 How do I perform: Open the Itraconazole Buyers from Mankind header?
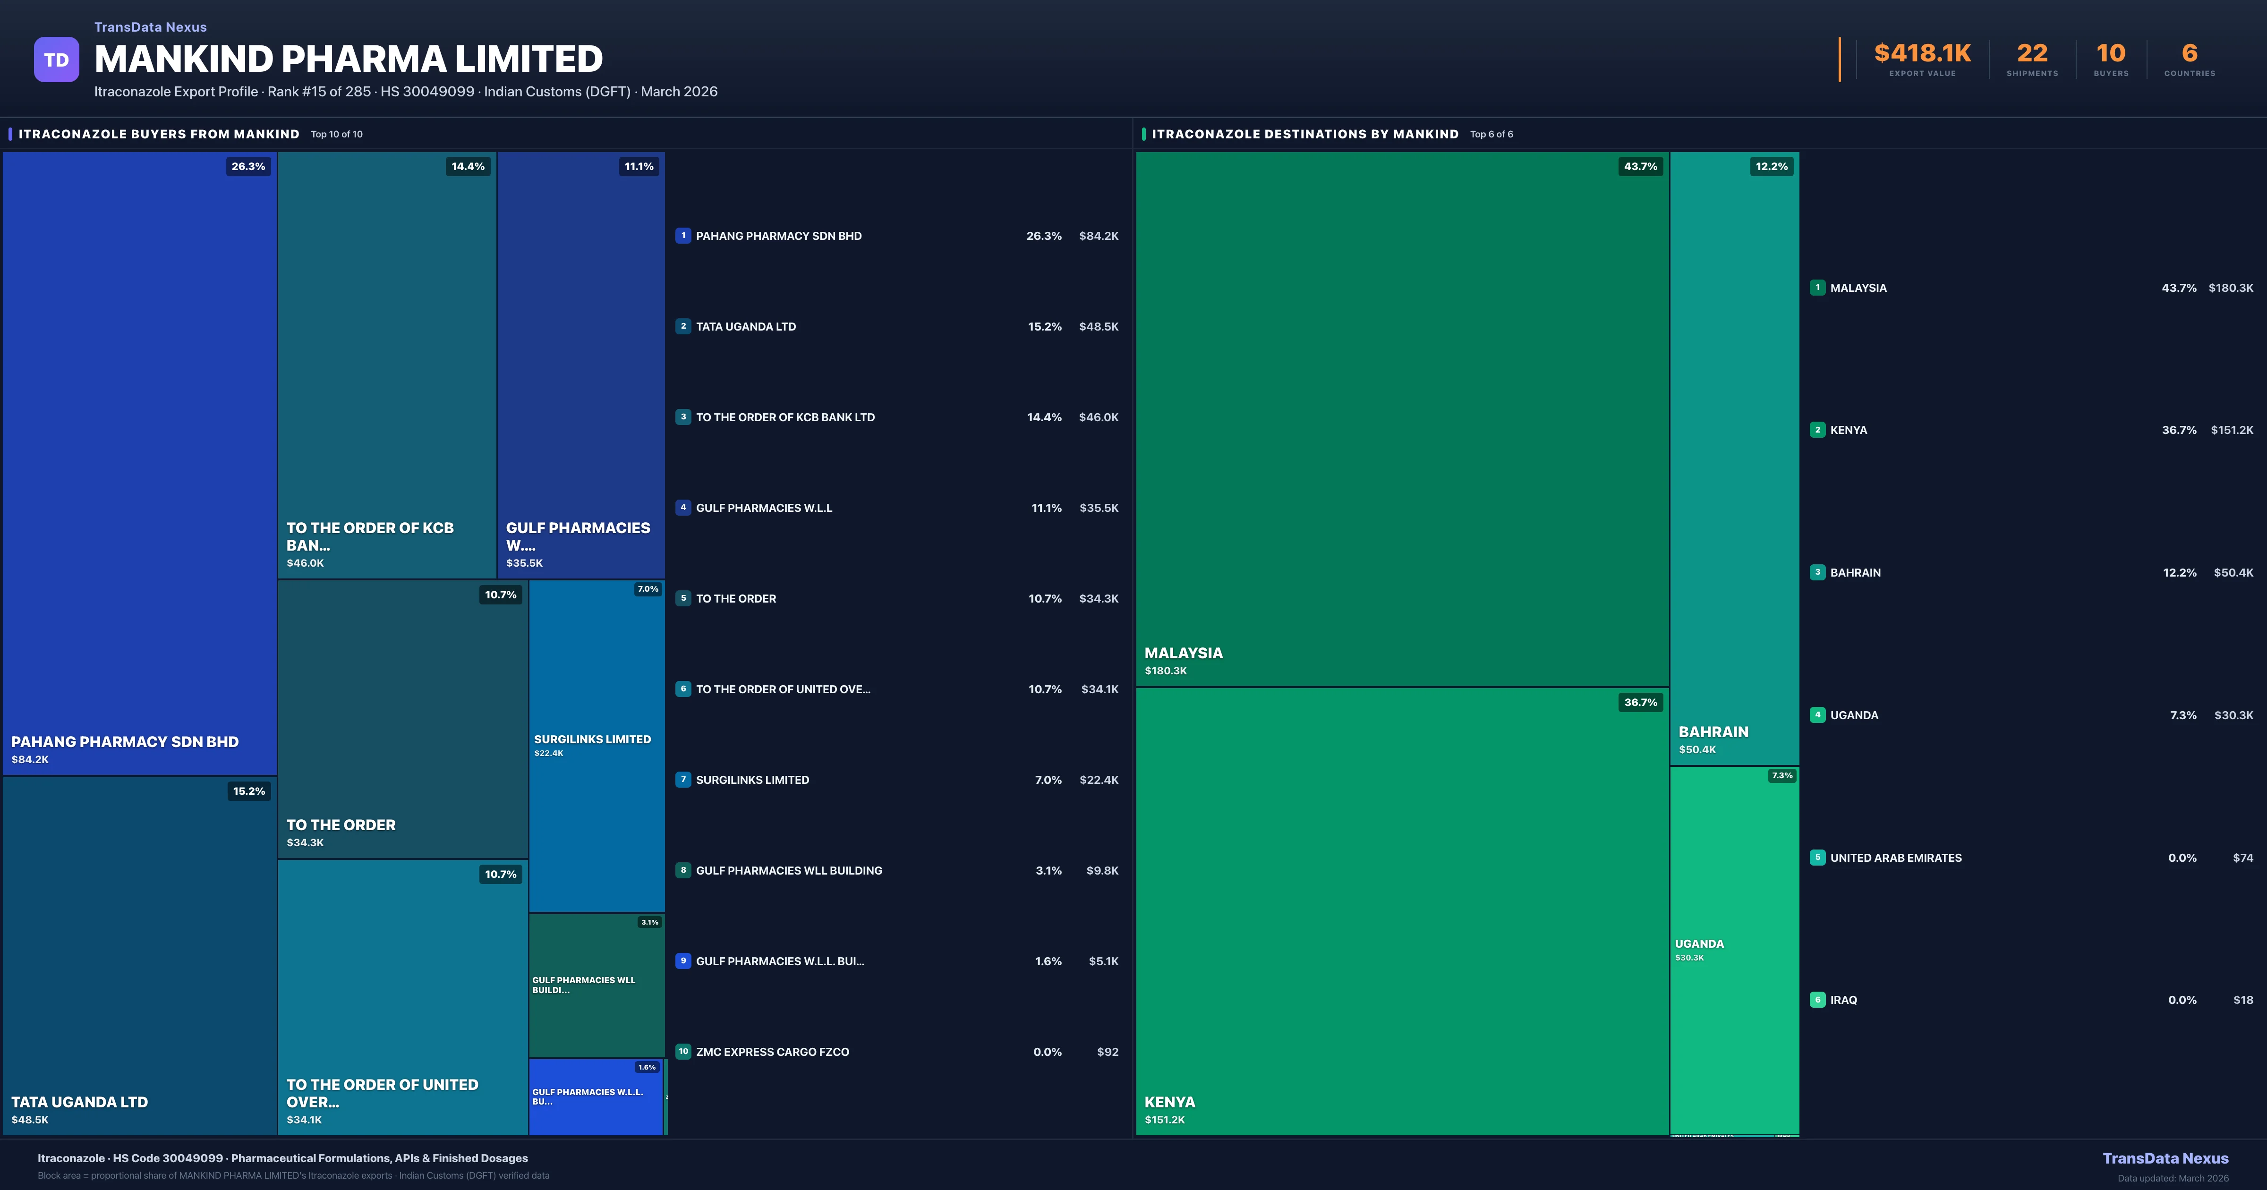coord(159,134)
